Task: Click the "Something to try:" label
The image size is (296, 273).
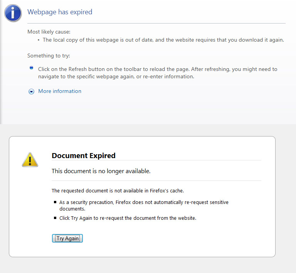Action: [49, 56]
